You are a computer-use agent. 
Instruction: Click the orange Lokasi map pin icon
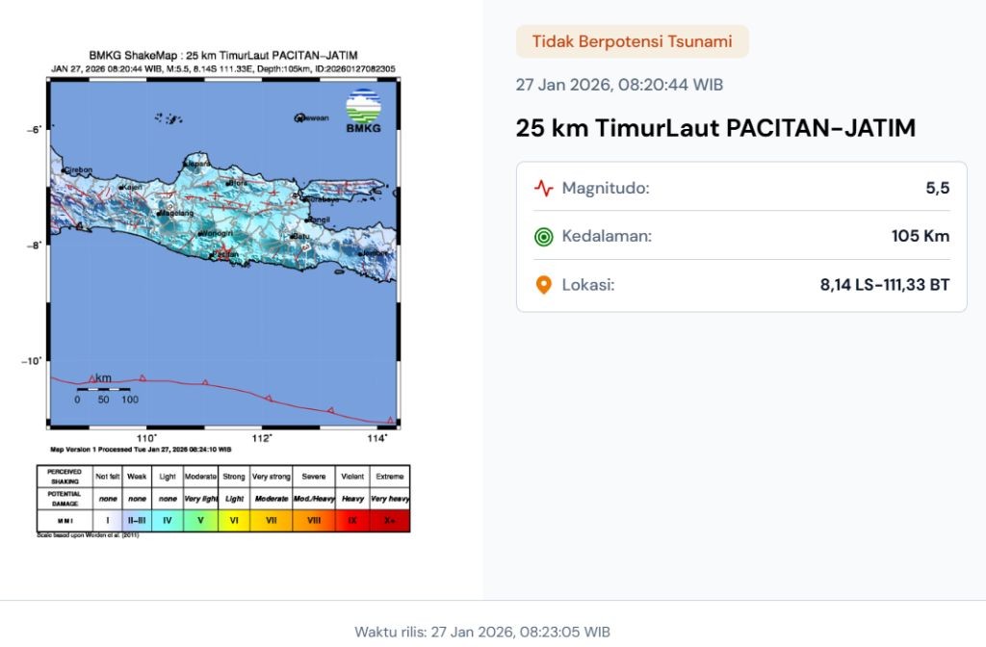click(543, 285)
